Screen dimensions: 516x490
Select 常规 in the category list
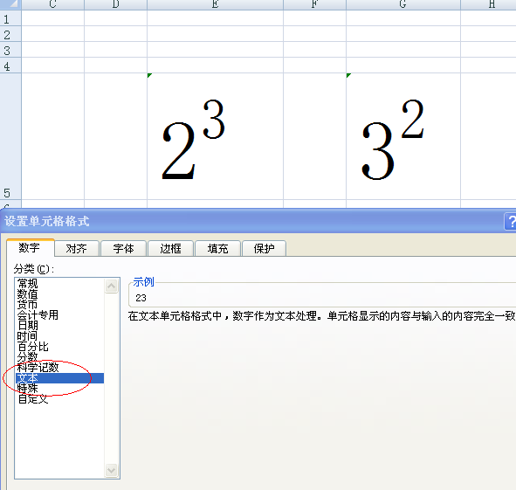60,283
